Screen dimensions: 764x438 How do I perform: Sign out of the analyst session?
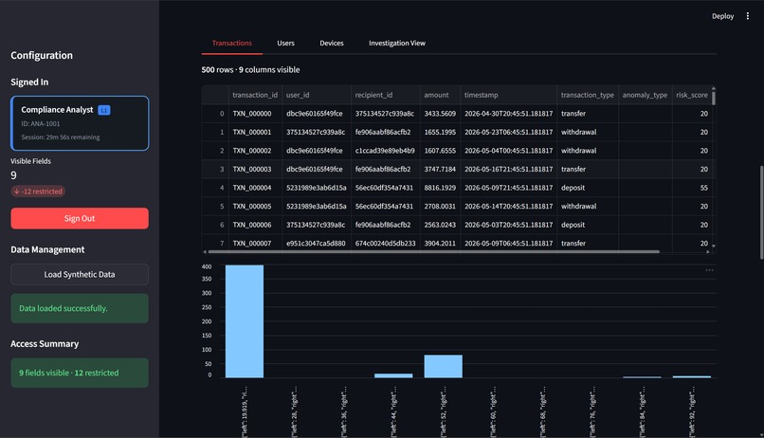[x=80, y=218]
